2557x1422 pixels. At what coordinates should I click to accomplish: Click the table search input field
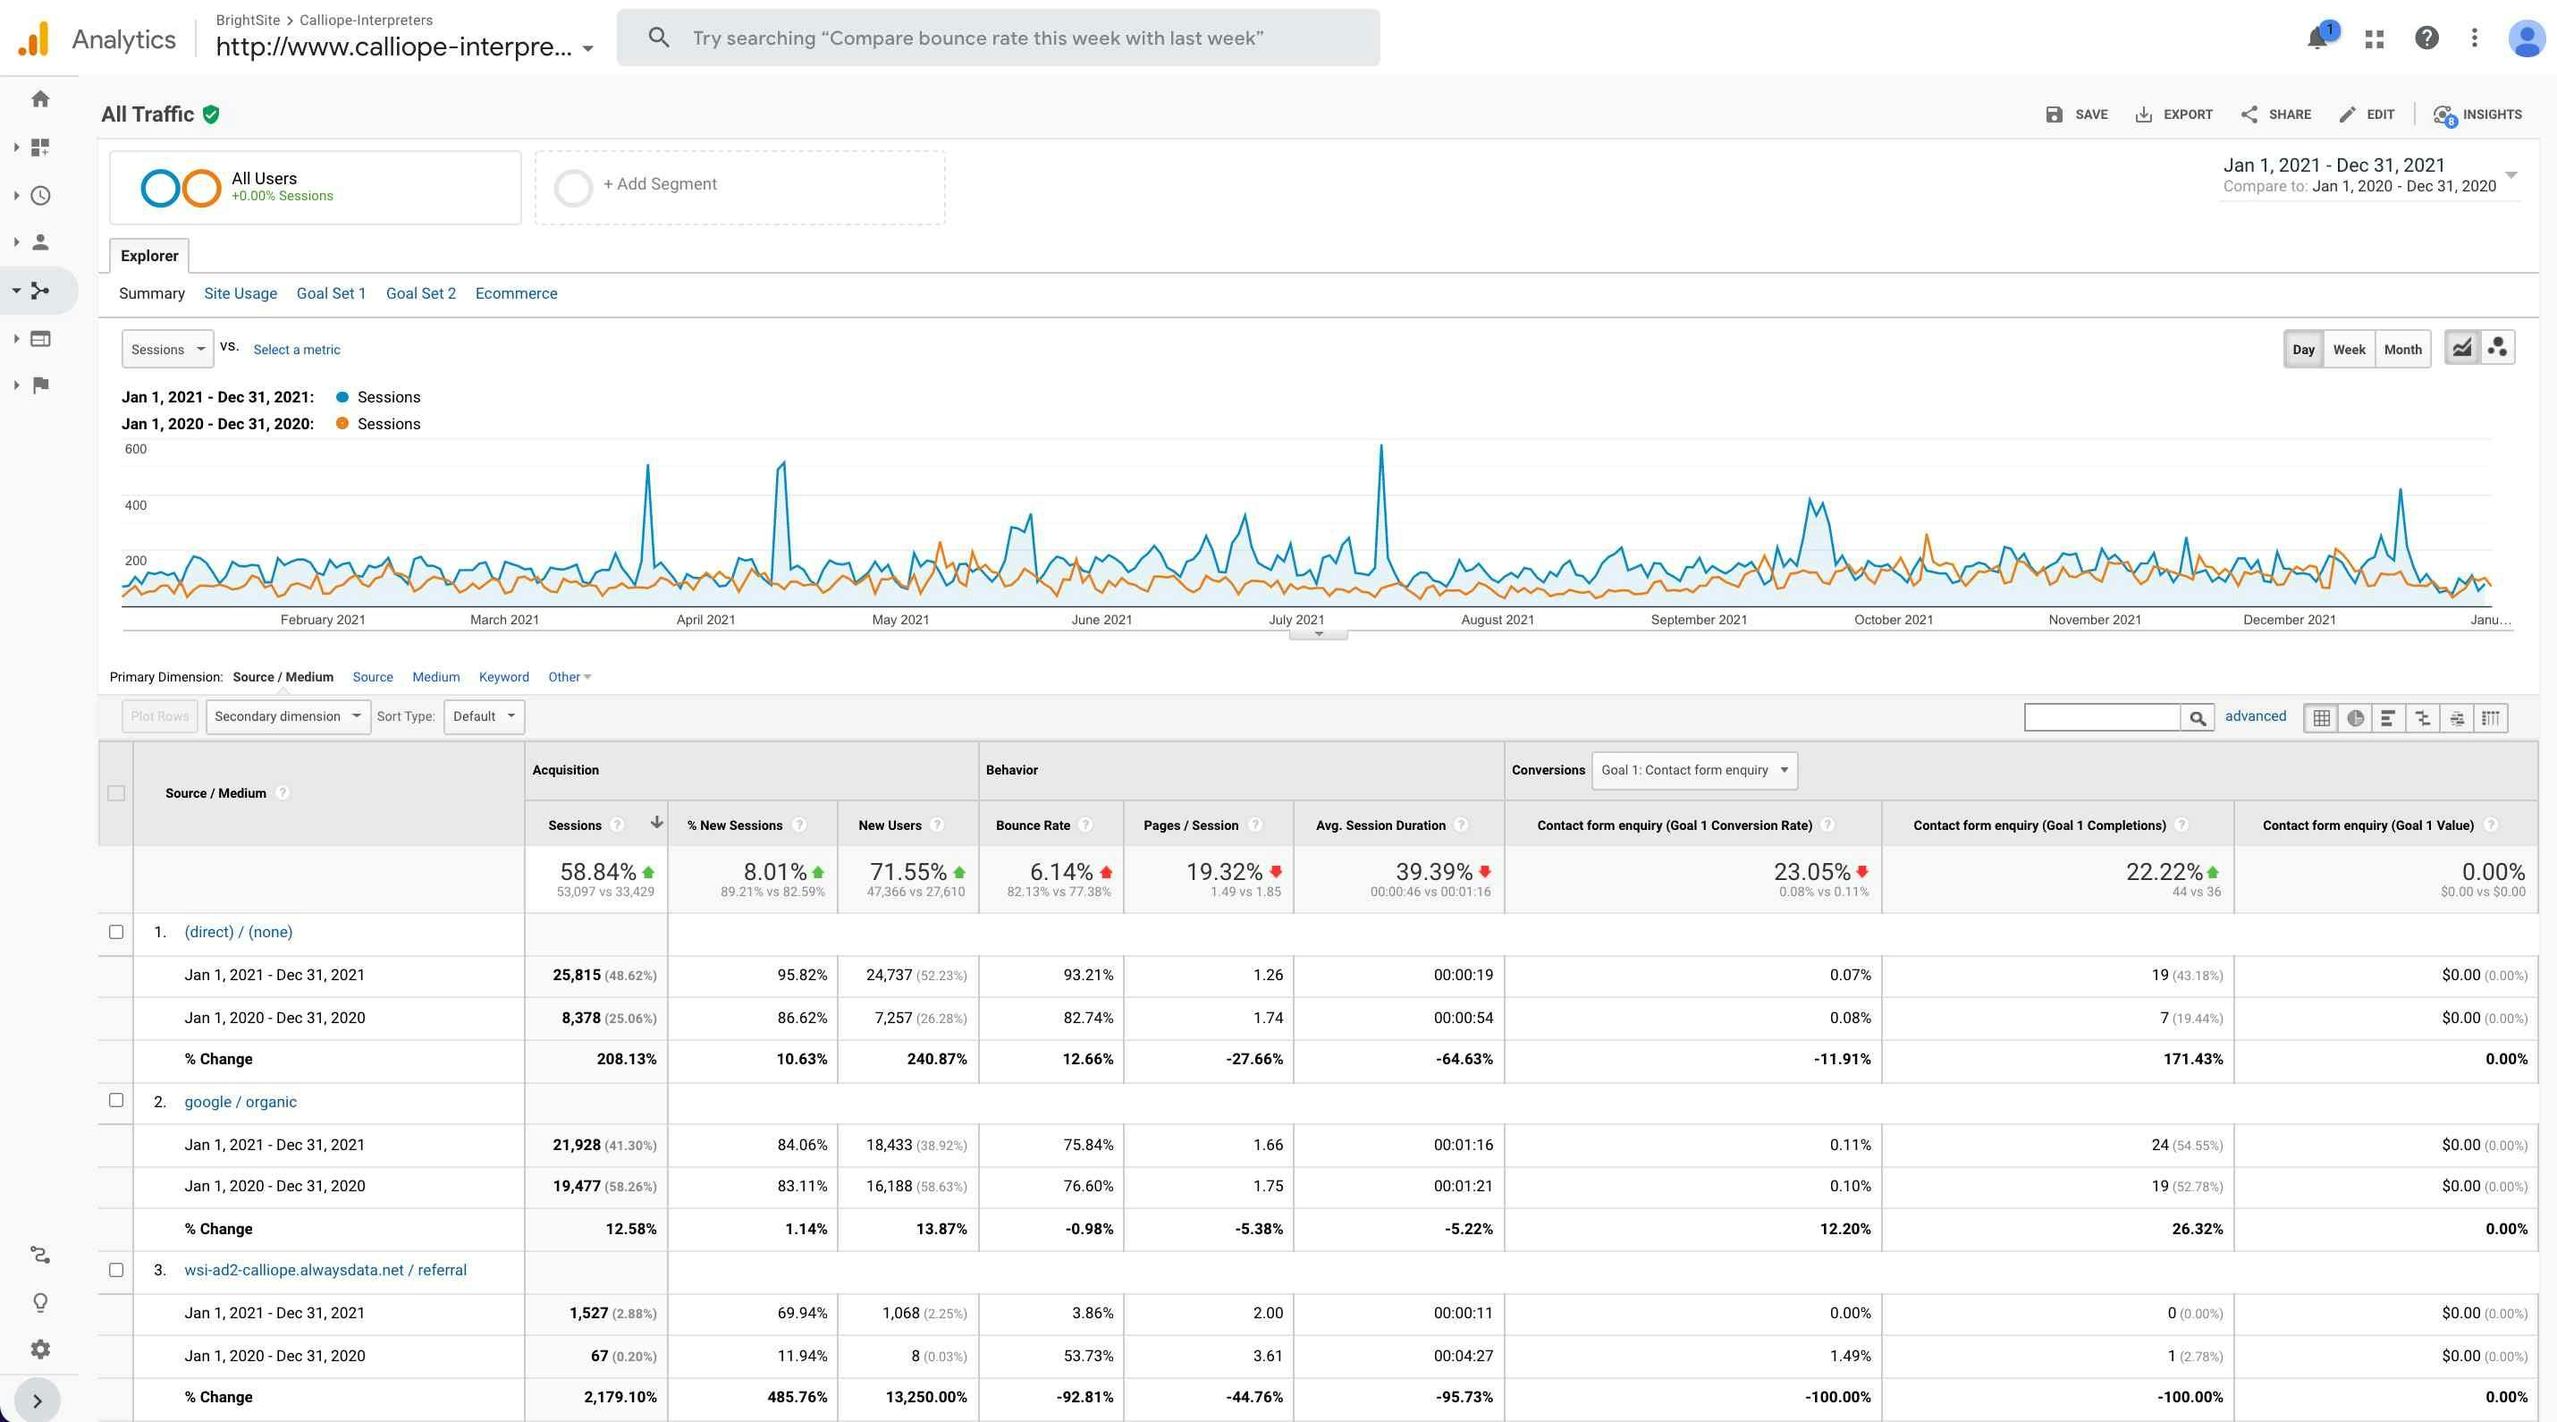click(2101, 717)
